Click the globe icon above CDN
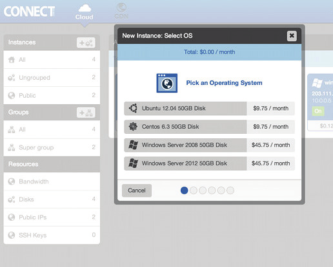The width and height of the screenshot is (333, 267). (121, 8)
